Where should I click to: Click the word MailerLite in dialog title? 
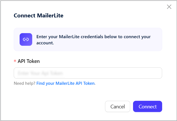(50, 15)
